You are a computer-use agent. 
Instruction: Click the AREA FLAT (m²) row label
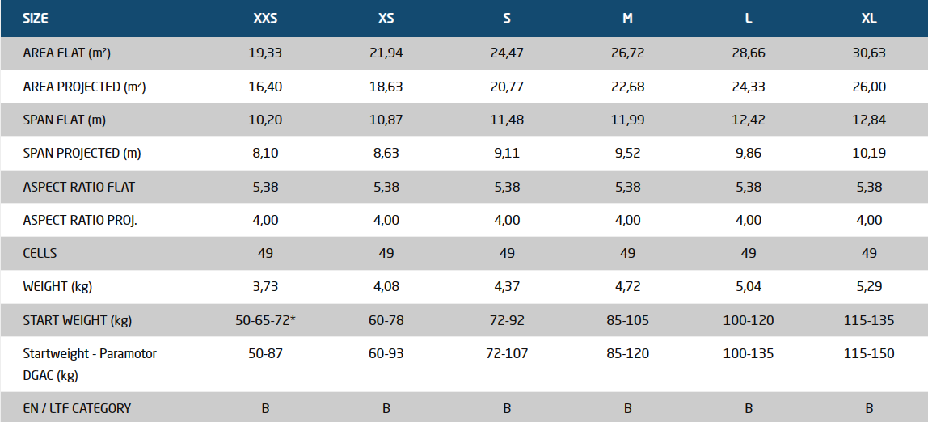pyautogui.click(x=67, y=53)
